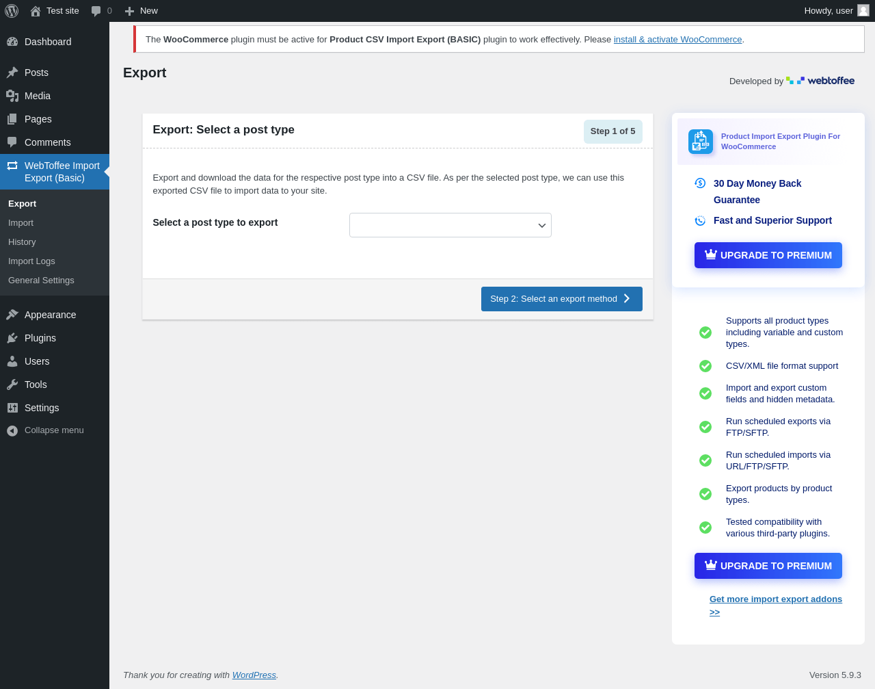Screen dimensions: 875x689
Task: Click the New plus icon in admin bar
Action: click(129, 11)
